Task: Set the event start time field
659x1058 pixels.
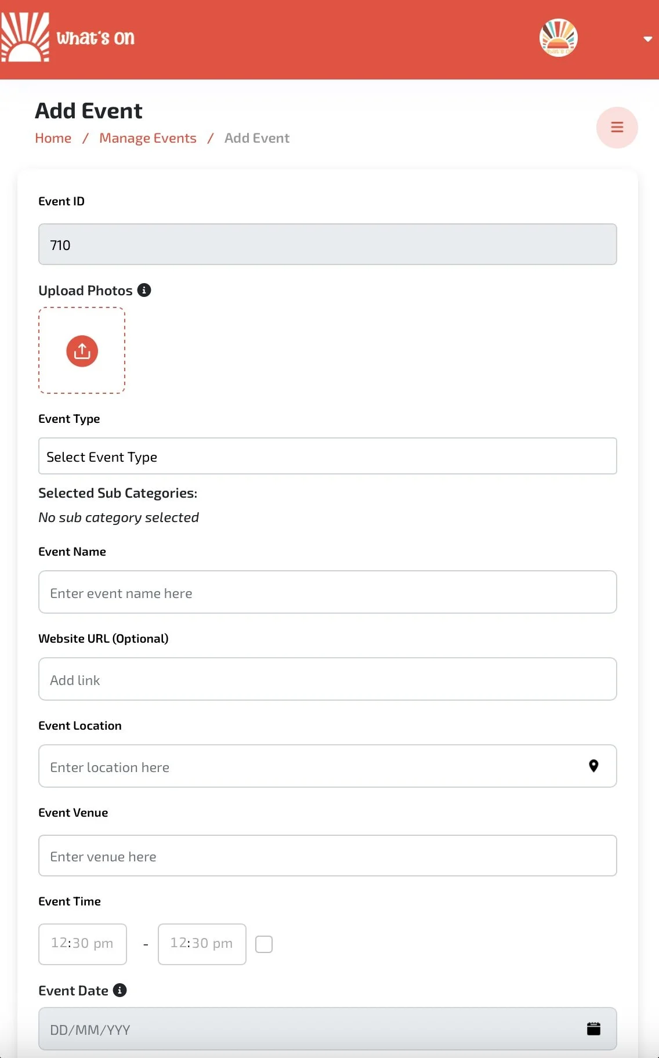Action: click(x=82, y=944)
